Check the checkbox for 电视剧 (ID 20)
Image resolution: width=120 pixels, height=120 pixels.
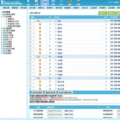[x=56, y=56]
